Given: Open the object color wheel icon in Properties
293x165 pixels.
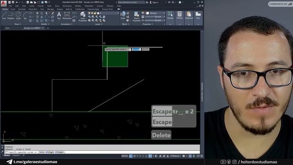Looking at the screenshot, I should 143,13.
